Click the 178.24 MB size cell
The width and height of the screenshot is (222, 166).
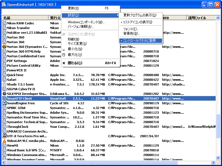pos(97,84)
